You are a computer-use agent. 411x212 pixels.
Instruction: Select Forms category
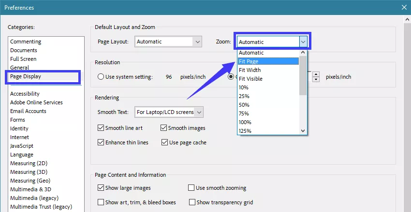(17, 120)
